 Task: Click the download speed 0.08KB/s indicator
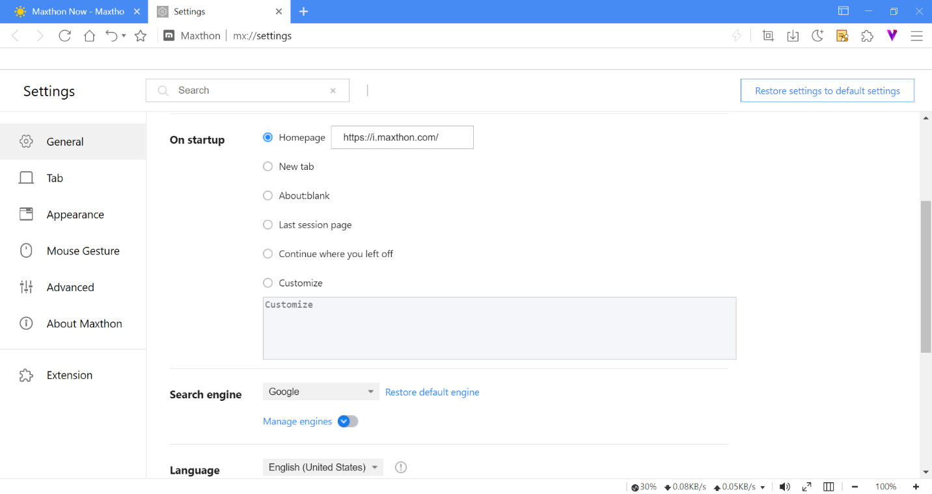point(685,487)
